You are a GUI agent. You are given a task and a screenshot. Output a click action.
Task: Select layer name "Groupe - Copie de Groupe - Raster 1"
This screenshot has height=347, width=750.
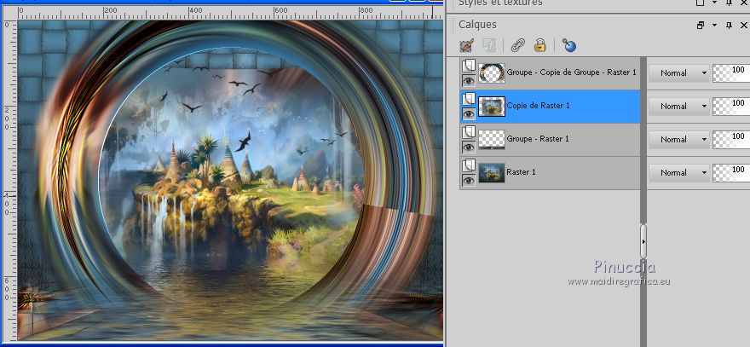571,72
